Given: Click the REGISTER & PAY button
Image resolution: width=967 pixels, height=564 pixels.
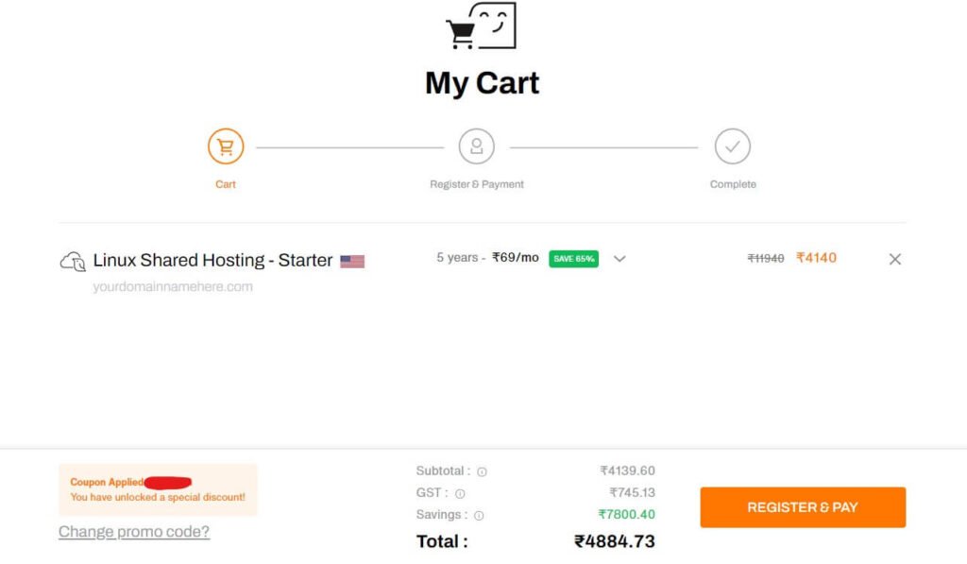Looking at the screenshot, I should tap(803, 507).
